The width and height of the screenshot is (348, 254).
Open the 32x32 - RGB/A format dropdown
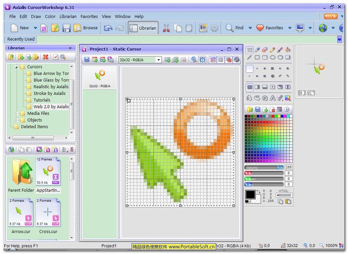(158, 60)
